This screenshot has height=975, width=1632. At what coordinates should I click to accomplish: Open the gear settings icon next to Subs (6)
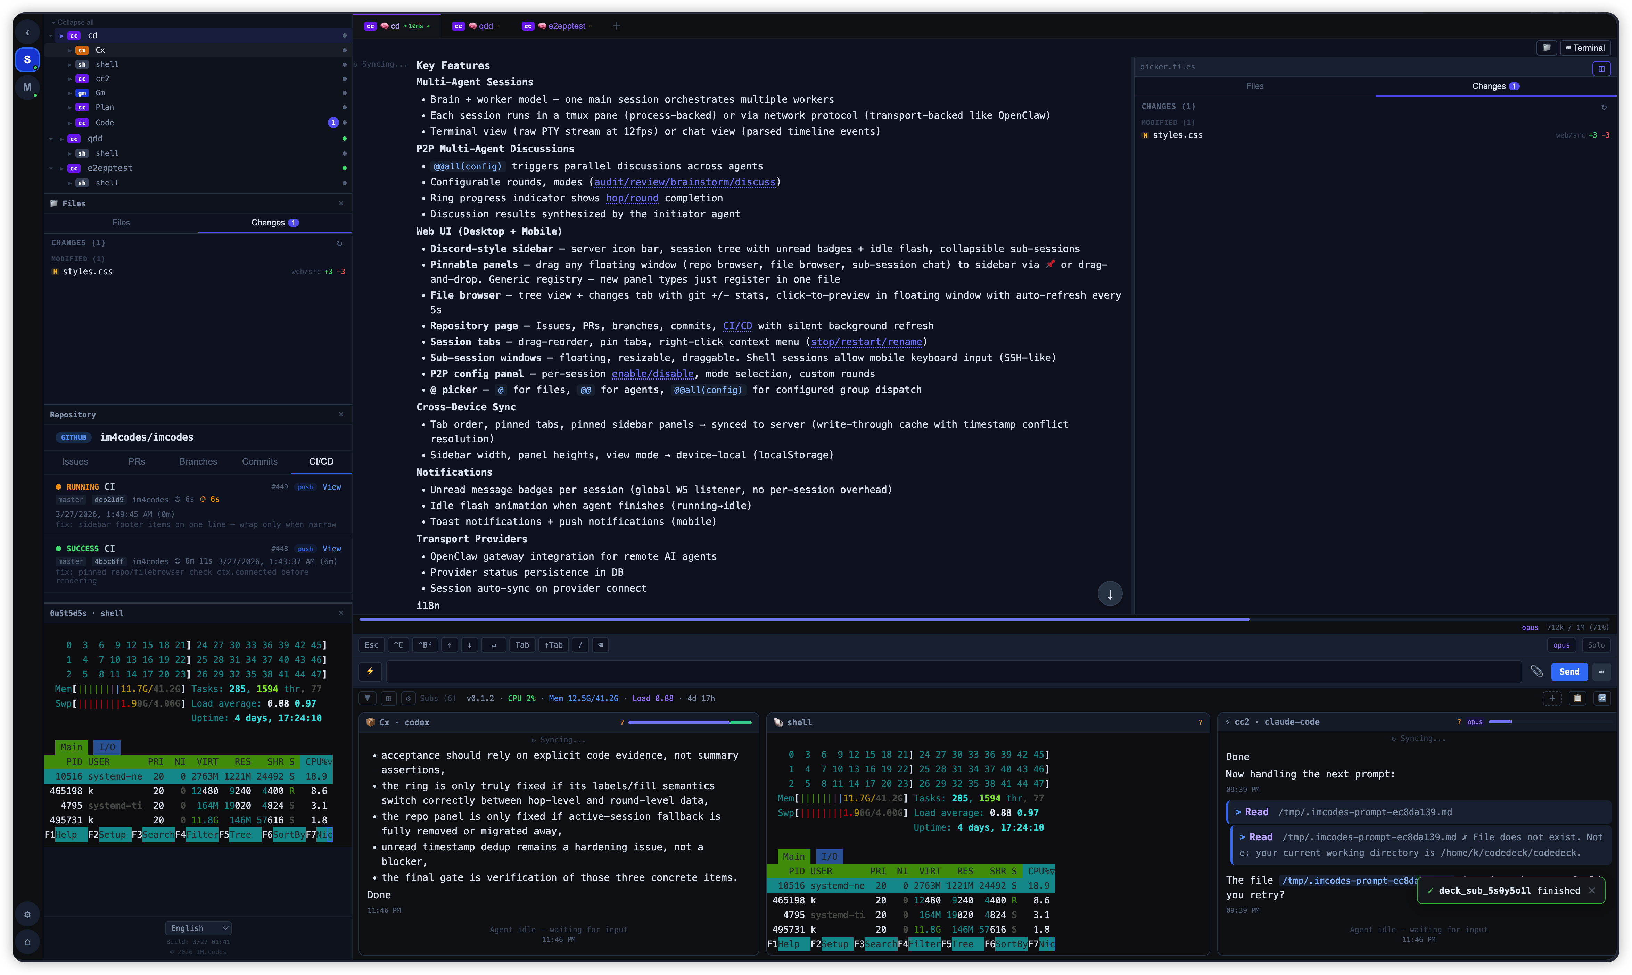[408, 698]
